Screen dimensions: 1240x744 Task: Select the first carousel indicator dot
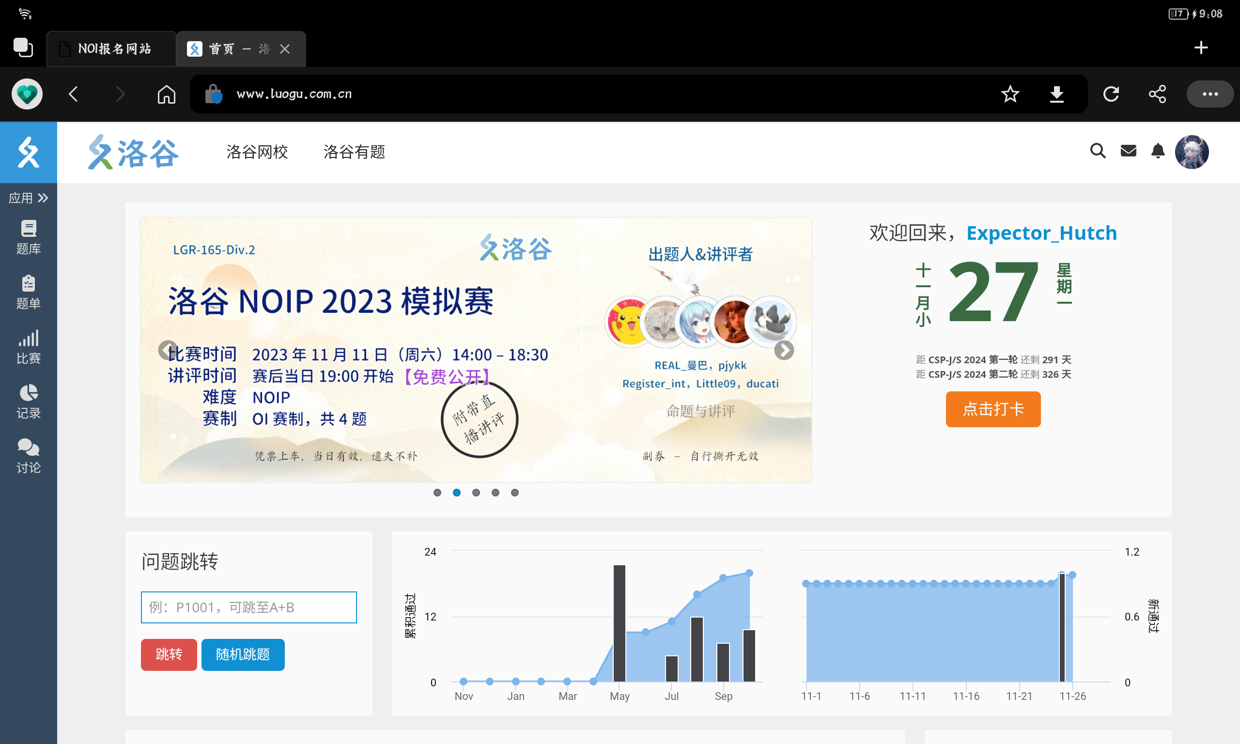[437, 493]
